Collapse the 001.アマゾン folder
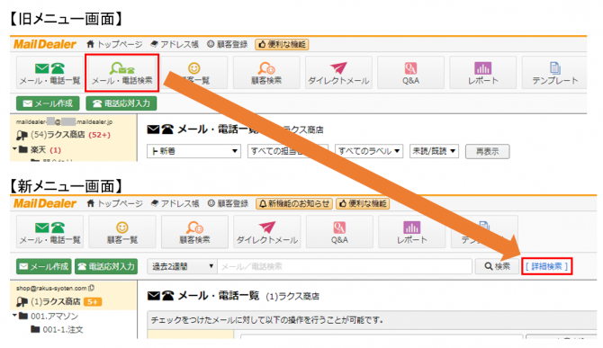Viewport: 603px width, 348px height. 14,316
